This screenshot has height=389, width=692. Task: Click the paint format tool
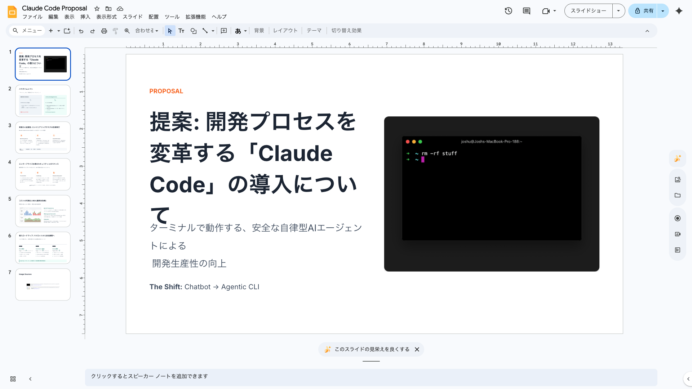[x=115, y=31]
